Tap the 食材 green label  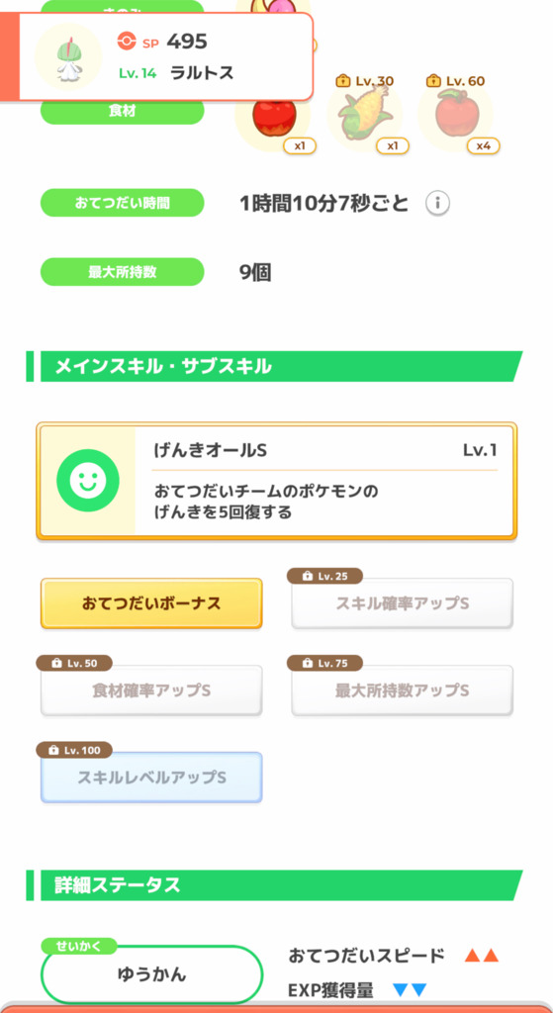122,113
